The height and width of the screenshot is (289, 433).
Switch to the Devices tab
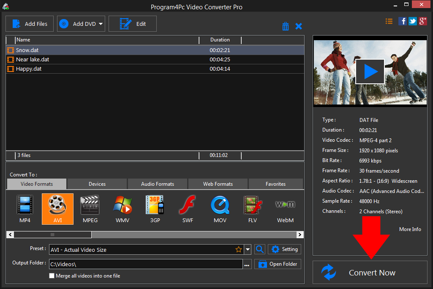pos(97,184)
